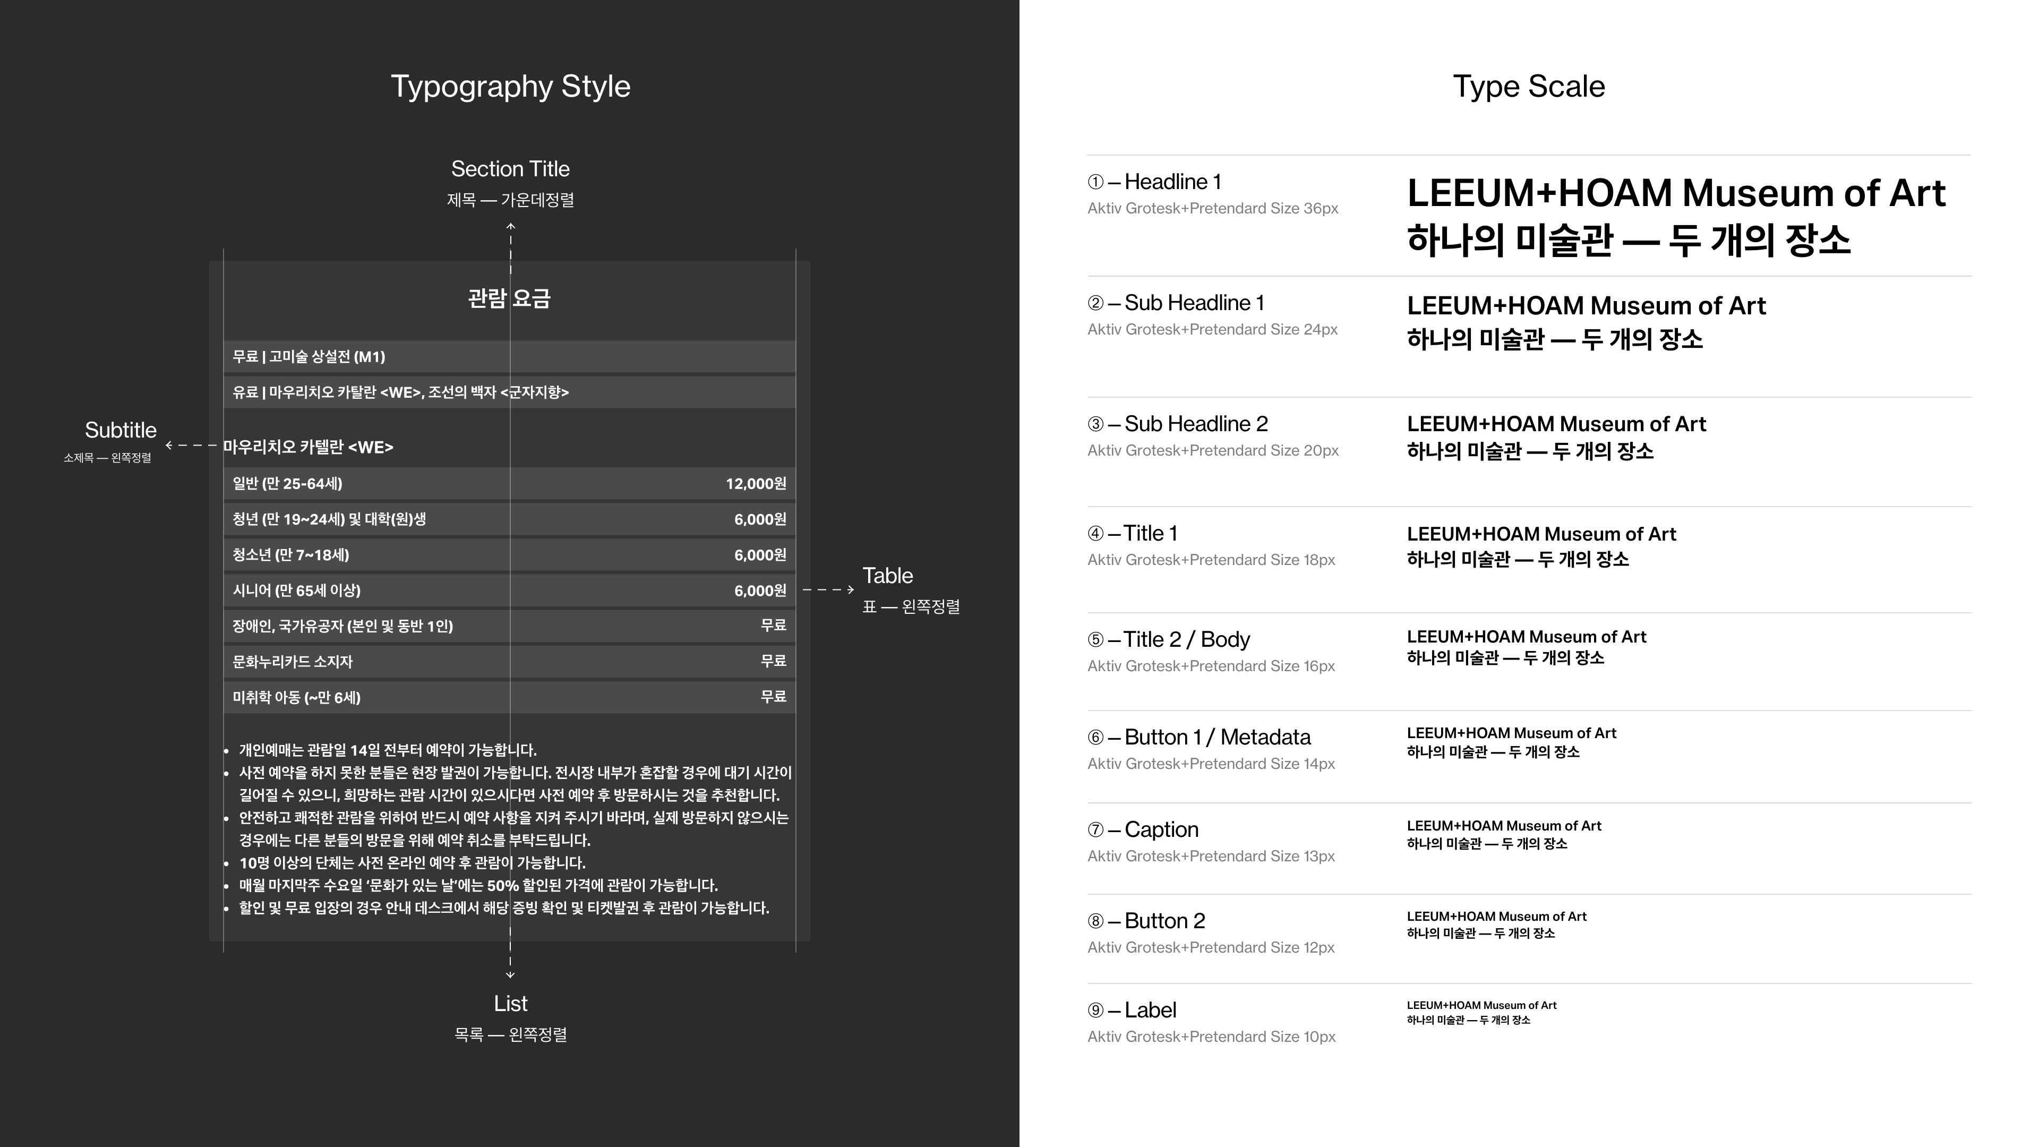Image resolution: width=2039 pixels, height=1147 pixels.
Task: Click the '⑦ – Caption' label
Action: (1143, 829)
